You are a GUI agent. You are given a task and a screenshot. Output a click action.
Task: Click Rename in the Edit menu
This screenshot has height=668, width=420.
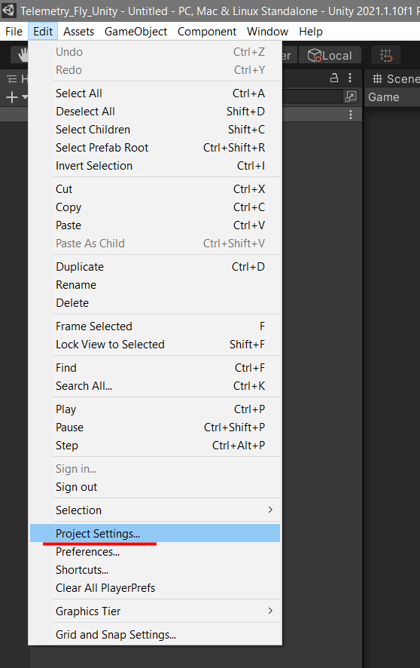pos(155,284)
